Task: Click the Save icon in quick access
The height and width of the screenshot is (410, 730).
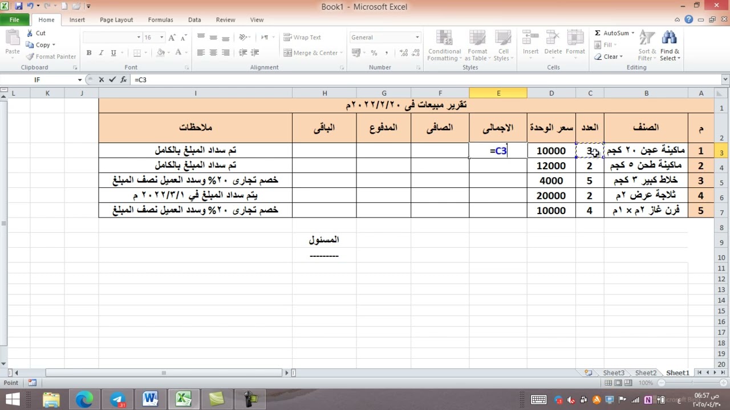Action: click(x=19, y=6)
